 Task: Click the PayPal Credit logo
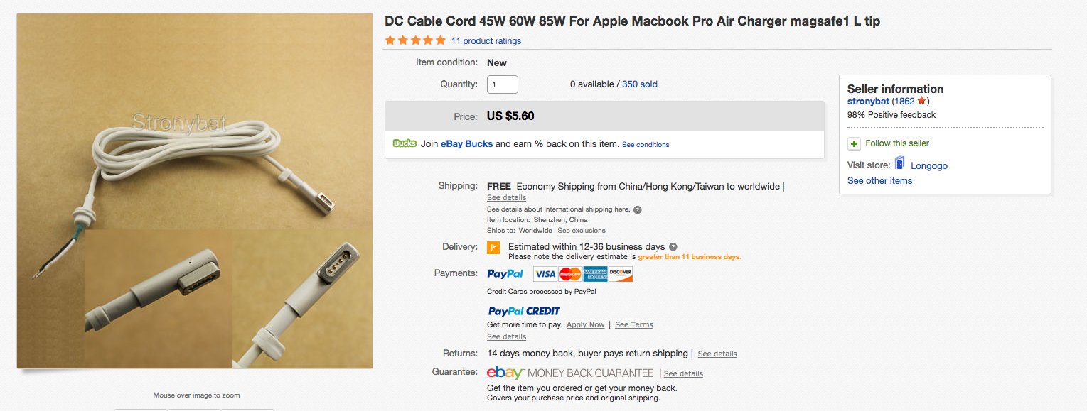[524, 311]
